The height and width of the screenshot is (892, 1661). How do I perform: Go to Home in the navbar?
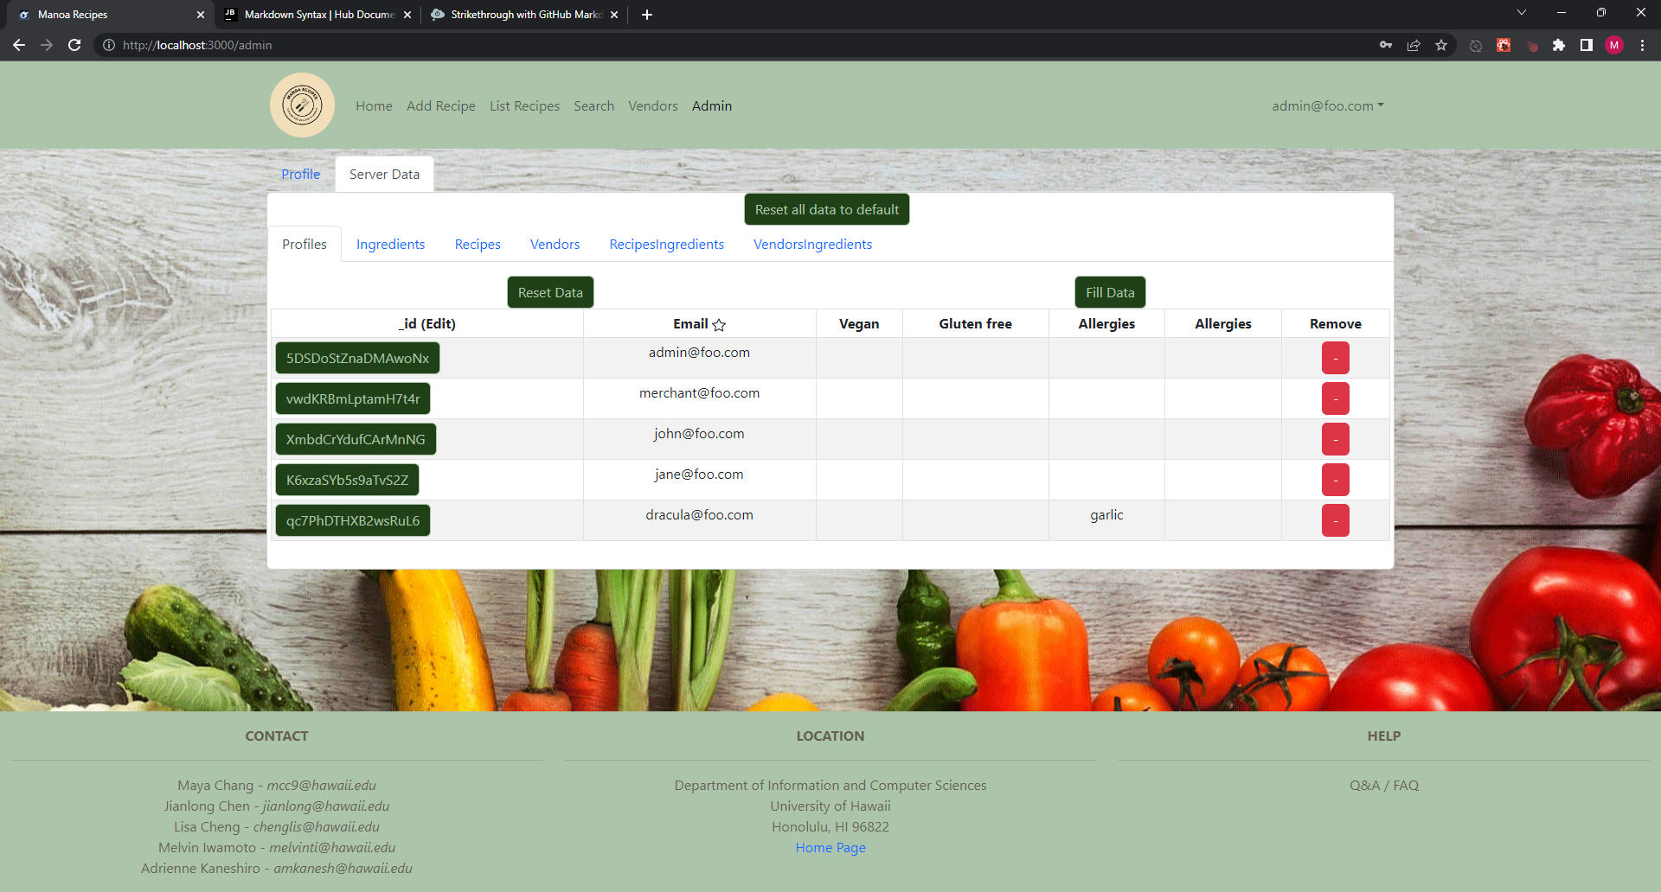[x=374, y=105]
